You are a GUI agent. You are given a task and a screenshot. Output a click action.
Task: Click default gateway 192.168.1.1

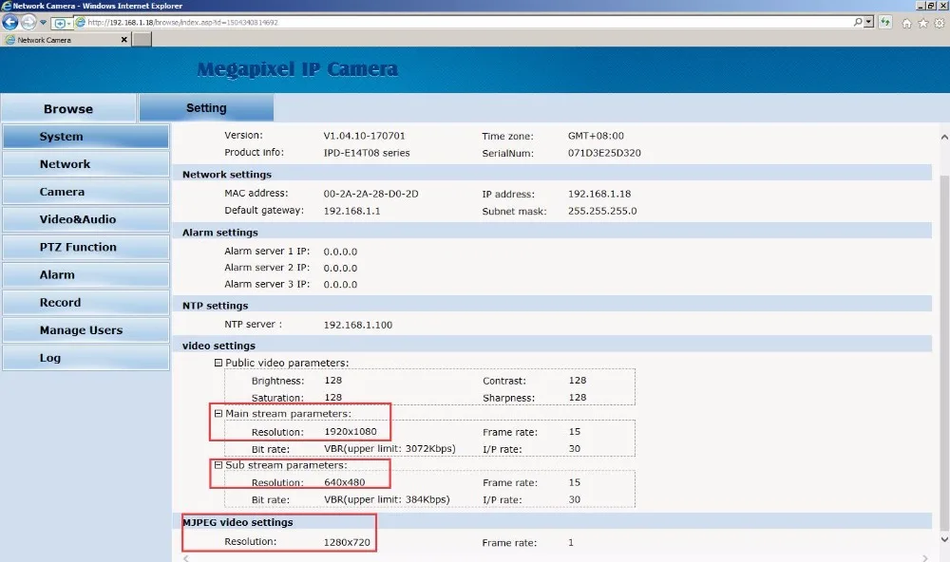pos(352,211)
